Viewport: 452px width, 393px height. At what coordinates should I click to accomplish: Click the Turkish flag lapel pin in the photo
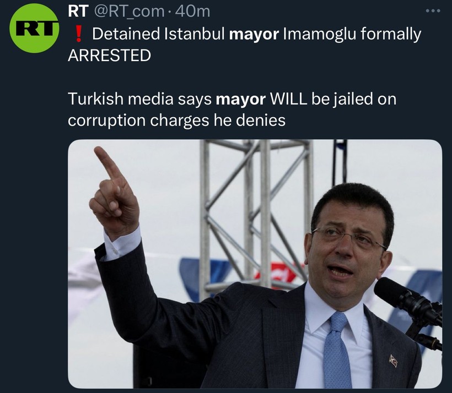[x=393, y=361]
